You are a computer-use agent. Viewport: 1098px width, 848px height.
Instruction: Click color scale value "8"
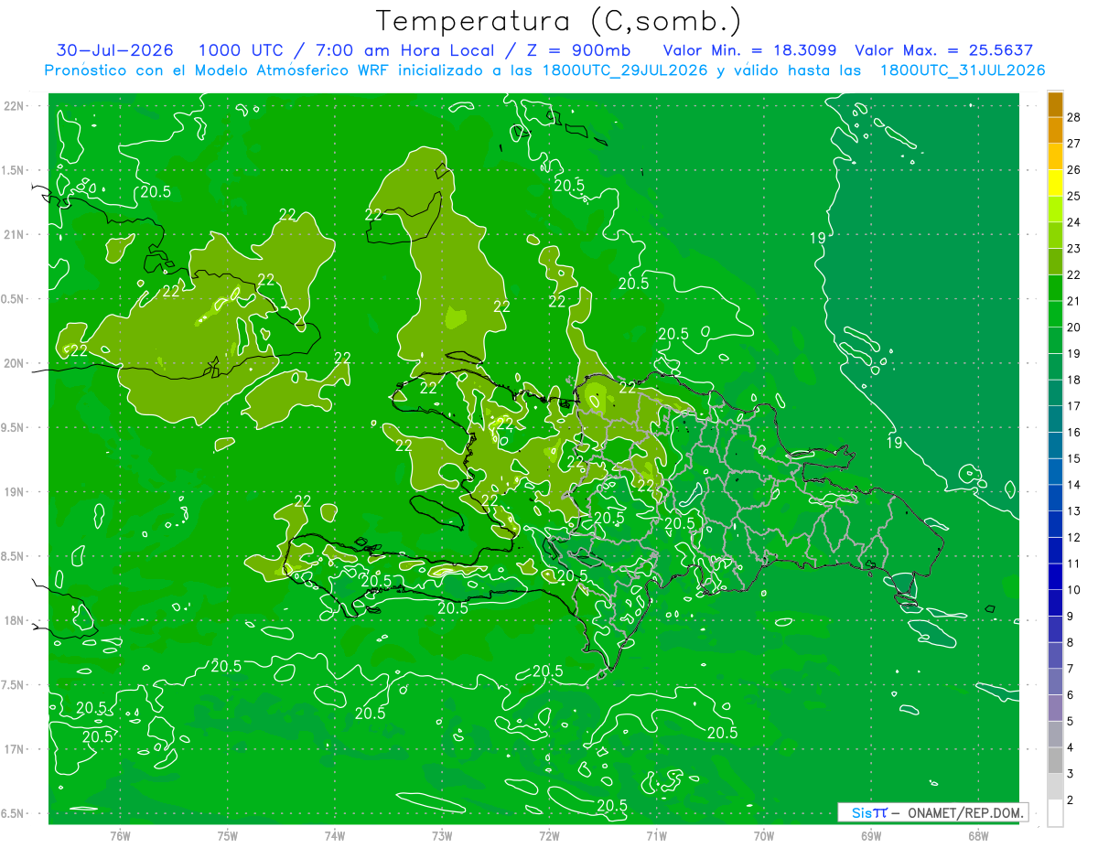[1071, 642]
